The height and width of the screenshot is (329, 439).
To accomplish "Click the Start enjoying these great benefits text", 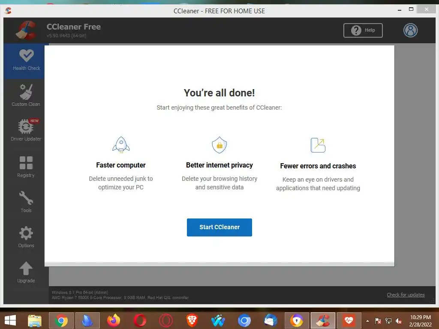I will point(219,108).
